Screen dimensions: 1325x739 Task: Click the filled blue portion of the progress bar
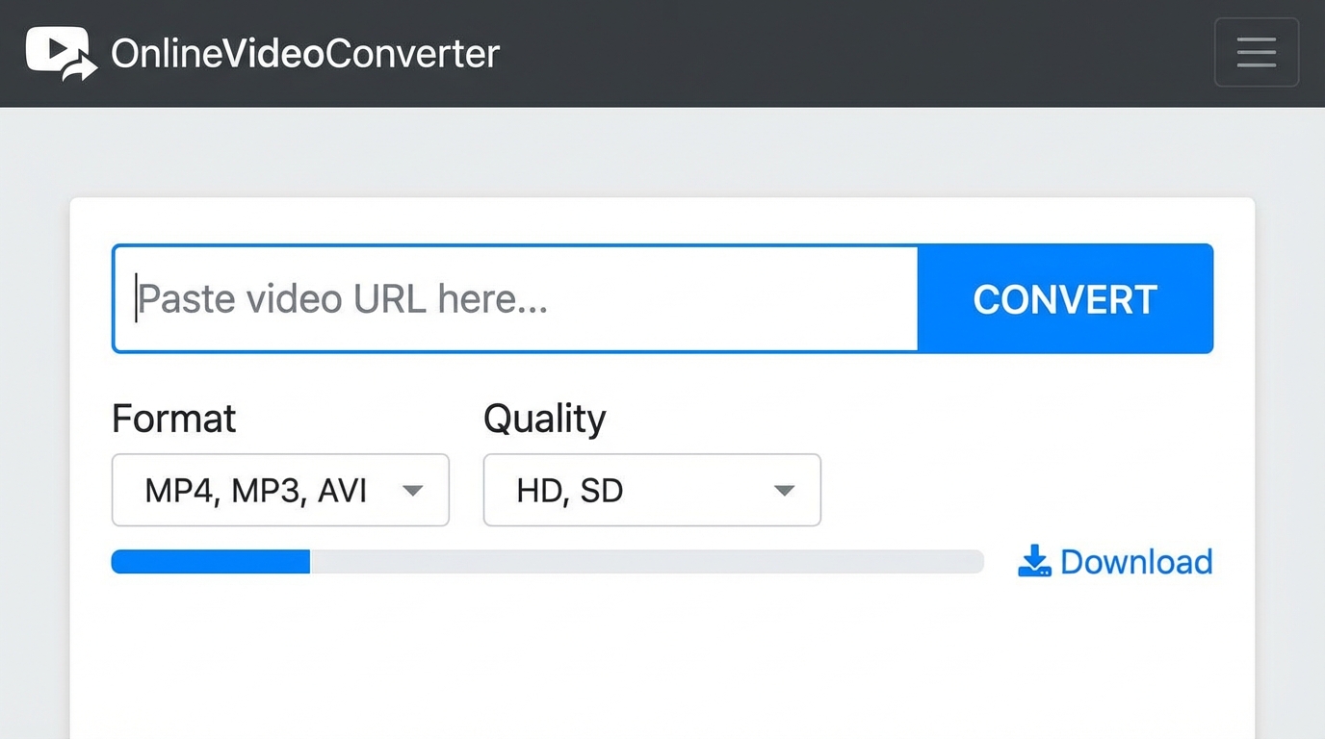pyautogui.click(x=211, y=561)
